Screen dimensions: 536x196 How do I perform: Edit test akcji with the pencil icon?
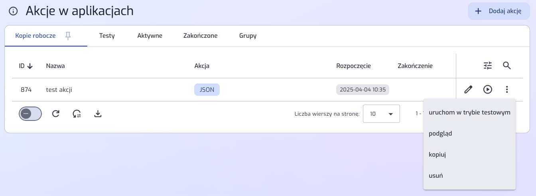click(469, 89)
